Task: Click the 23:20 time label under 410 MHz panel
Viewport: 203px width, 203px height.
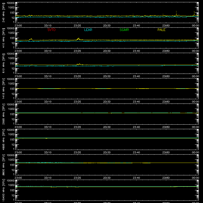Action: tap(77, 51)
